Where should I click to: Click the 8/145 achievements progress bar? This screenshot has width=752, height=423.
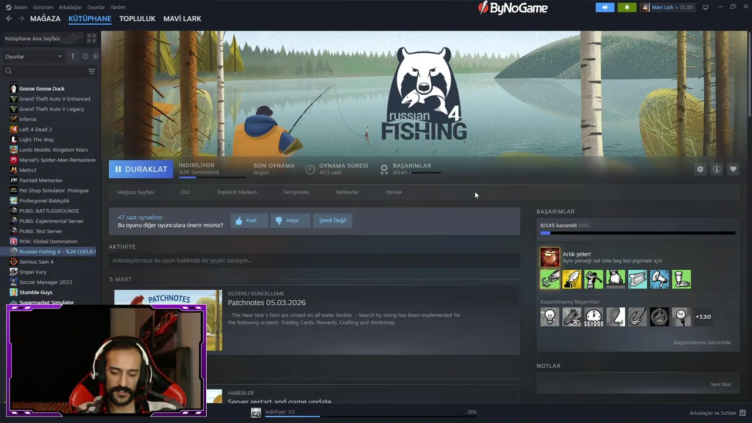tap(637, 233)
